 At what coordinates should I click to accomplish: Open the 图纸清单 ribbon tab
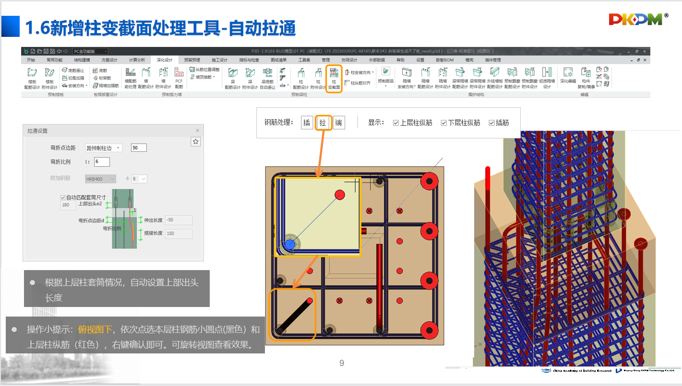click(x=278, y=60)
